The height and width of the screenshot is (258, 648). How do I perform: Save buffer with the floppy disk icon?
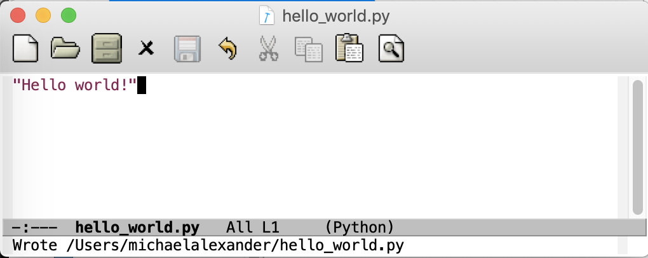click(187, 49)
